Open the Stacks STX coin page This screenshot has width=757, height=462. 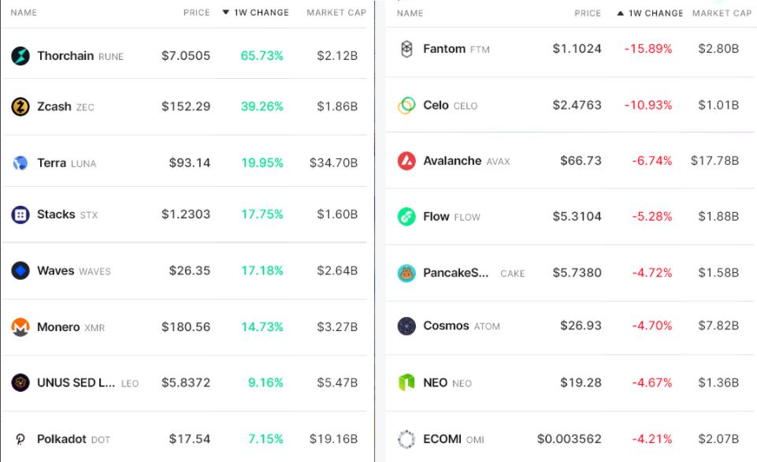(x=56, y=214)
